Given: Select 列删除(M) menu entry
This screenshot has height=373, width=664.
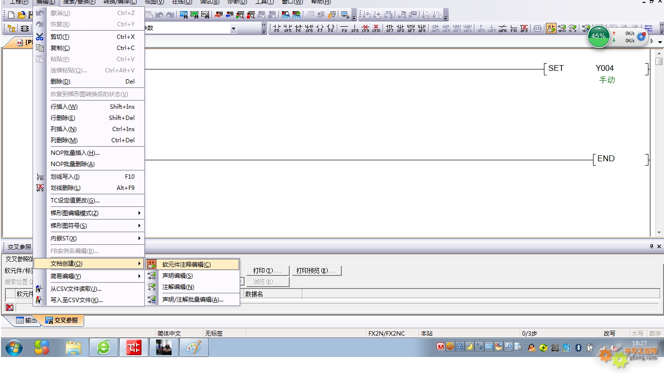Looking at the screenshot, I should point(89,140).
